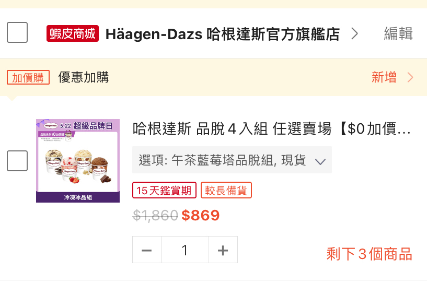Decrease quantity with the minus button
Screen dimensions: 427x283
click(x=147, y=250)
